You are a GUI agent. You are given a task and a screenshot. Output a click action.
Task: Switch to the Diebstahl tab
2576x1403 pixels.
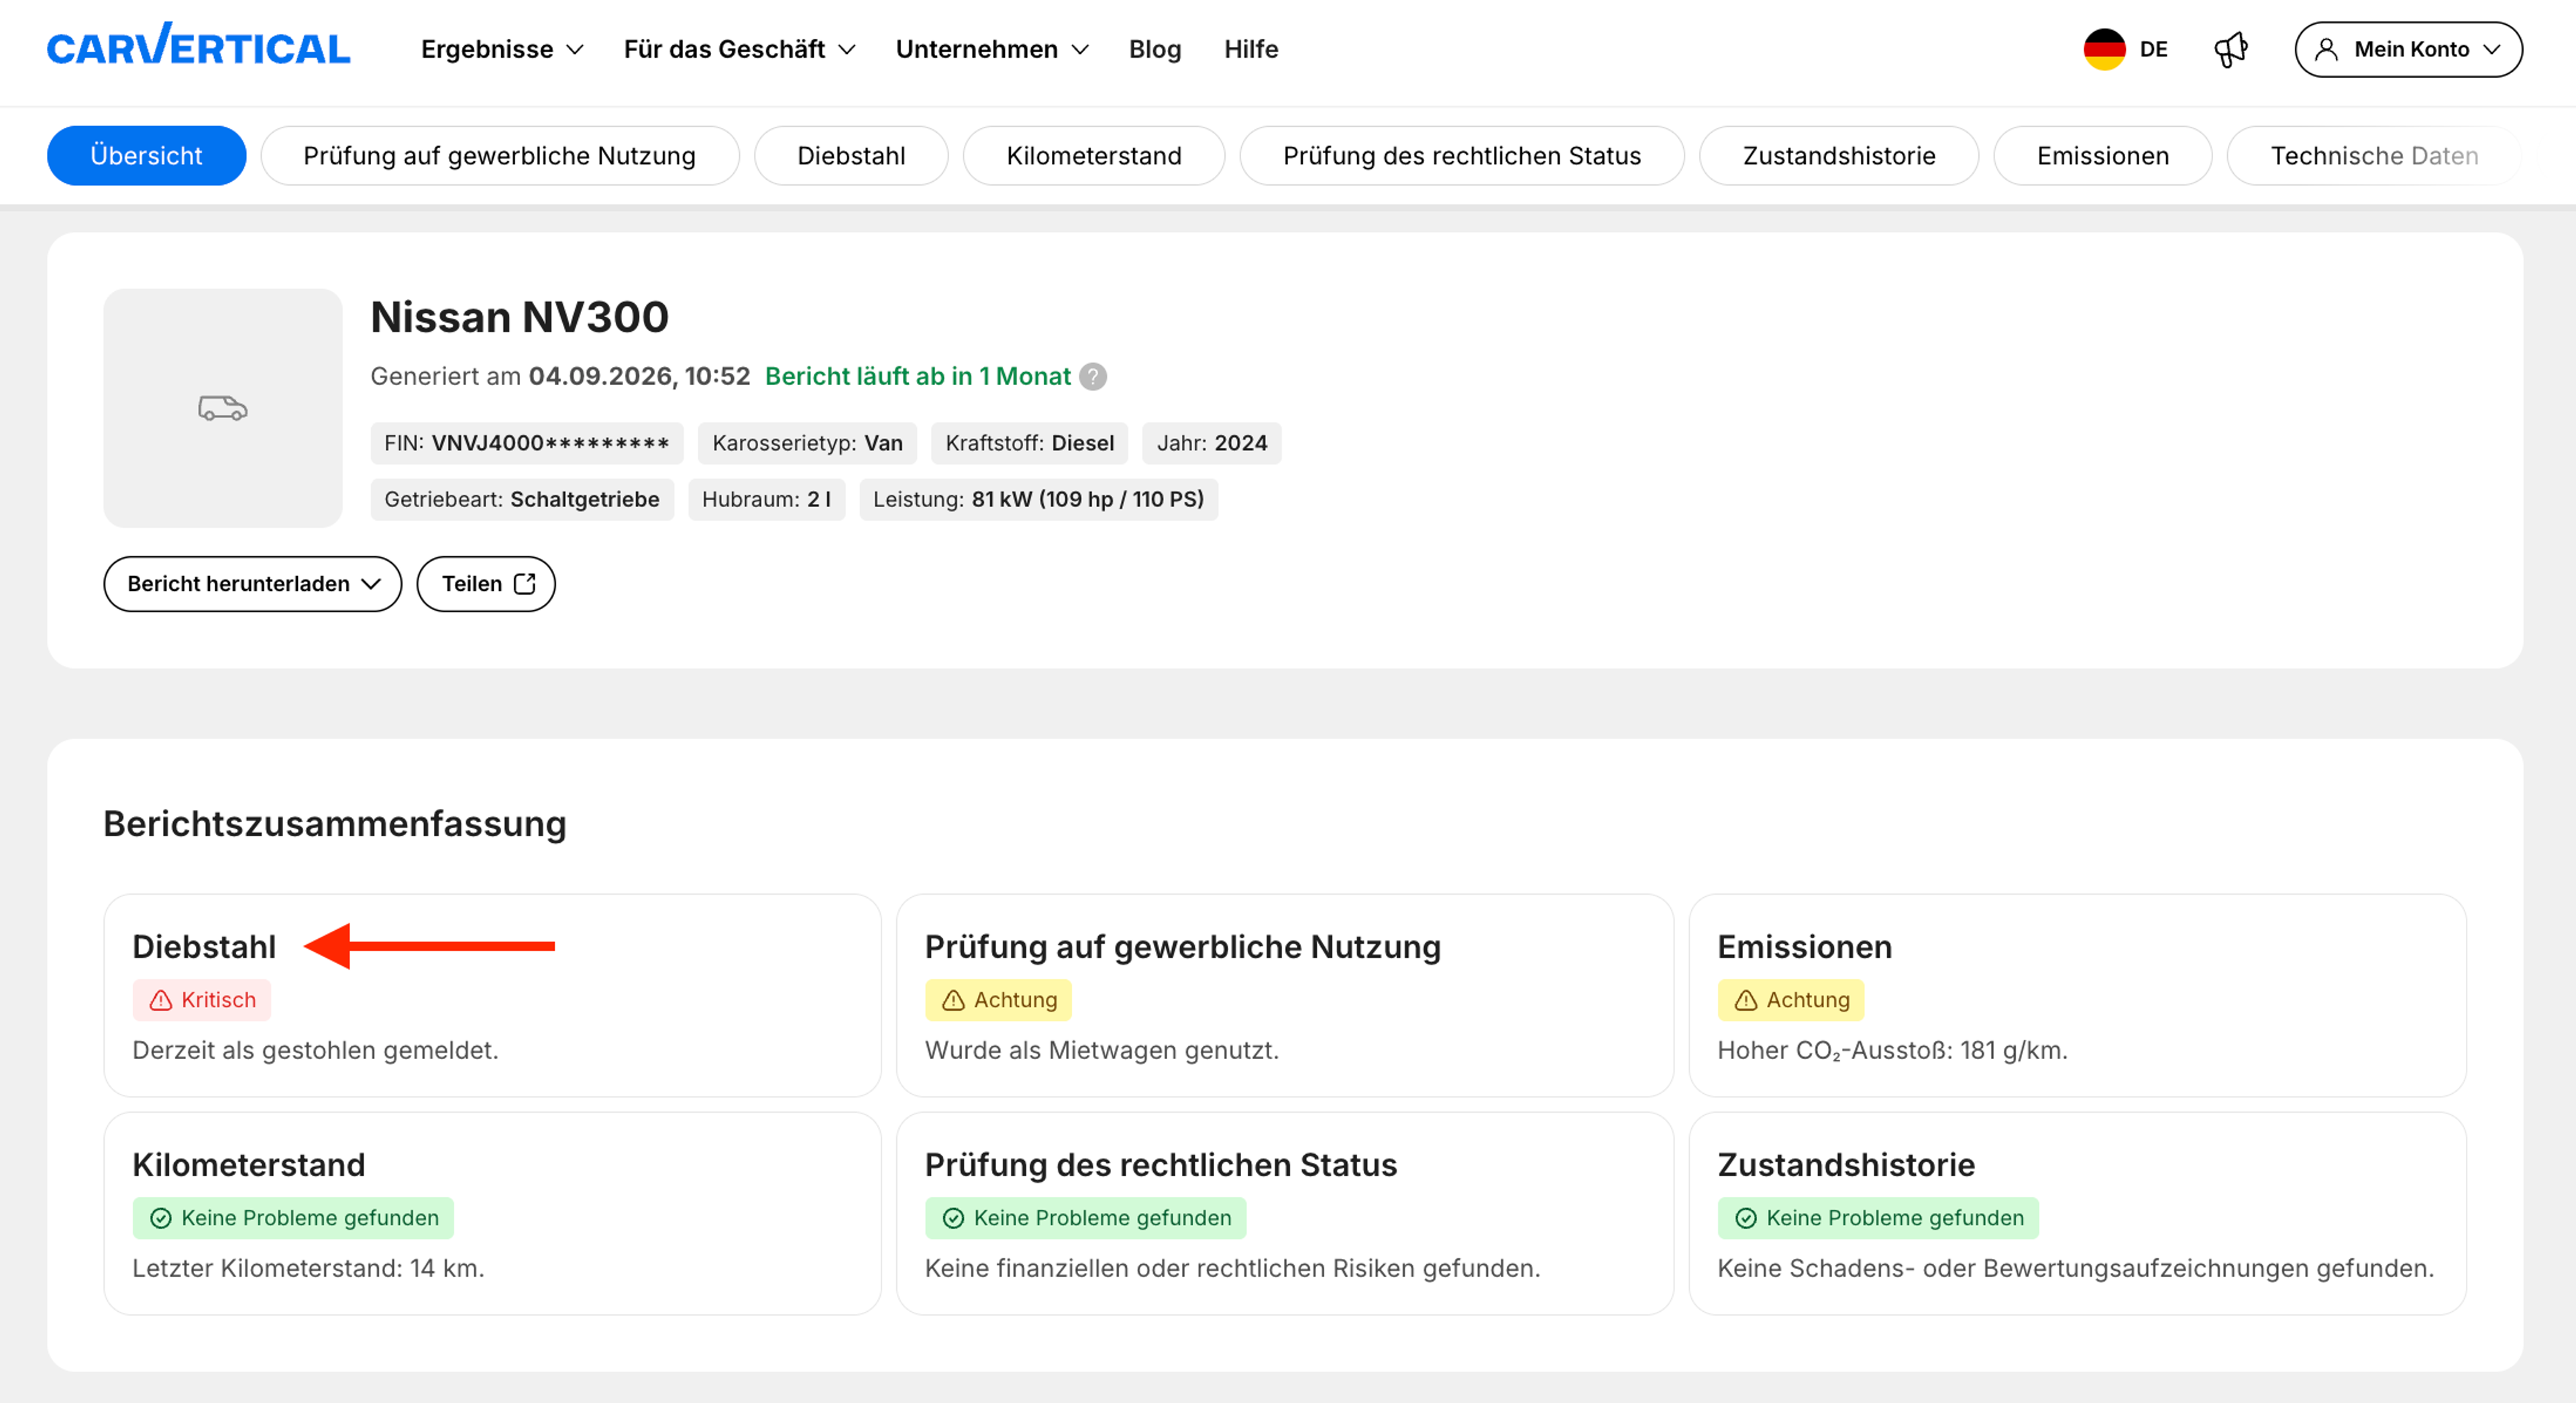[851, 156]
